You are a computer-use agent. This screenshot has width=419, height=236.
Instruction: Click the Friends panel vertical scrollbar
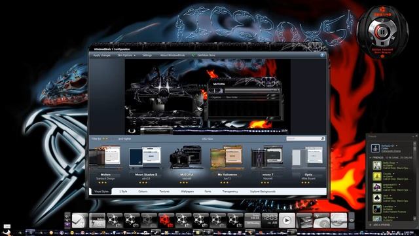tap(414, 181)
